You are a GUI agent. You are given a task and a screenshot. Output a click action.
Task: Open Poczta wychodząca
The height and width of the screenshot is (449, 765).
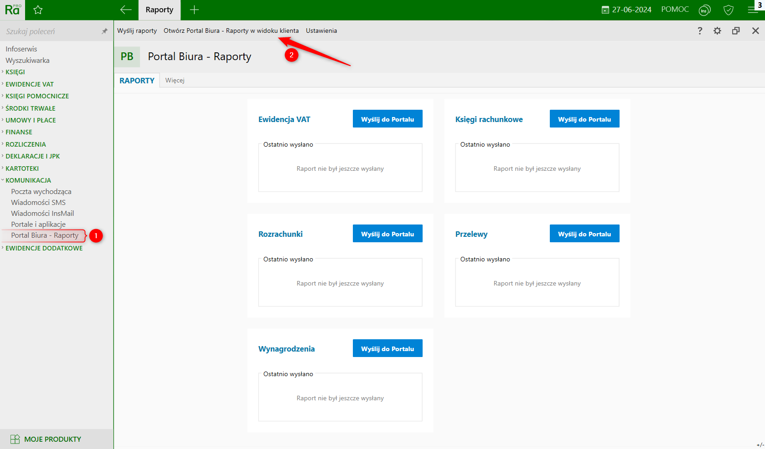click(41, 192)
